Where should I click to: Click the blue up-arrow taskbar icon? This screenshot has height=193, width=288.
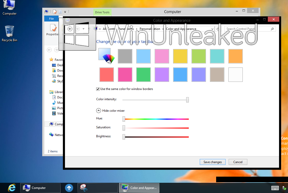pyautogui.click(x=69, y=188)
